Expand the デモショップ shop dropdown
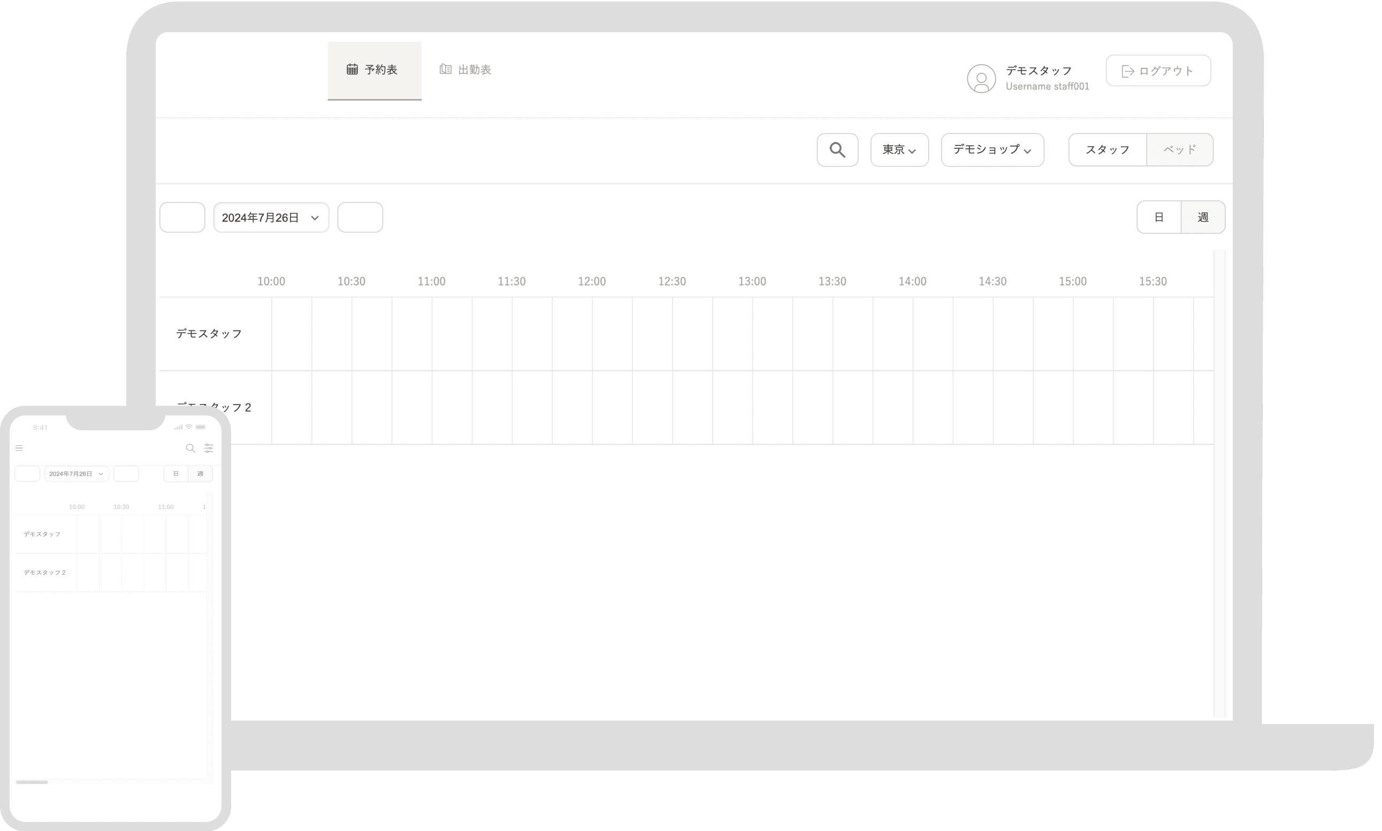 (x=992, y=150)
